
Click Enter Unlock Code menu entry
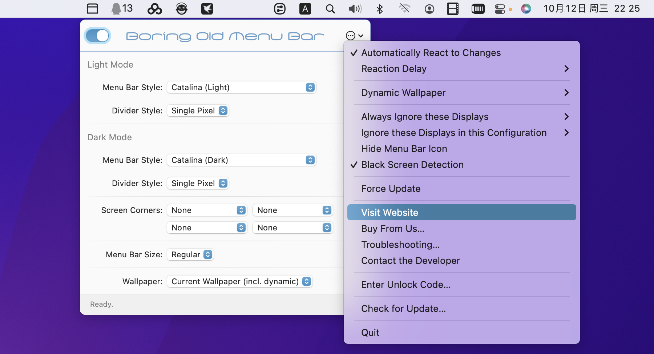(x=405, y=285)
